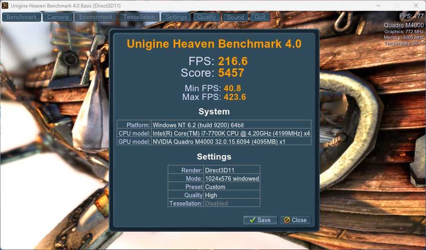Open the Environment menu
426x250 pixels.
(x=95, y=17)
